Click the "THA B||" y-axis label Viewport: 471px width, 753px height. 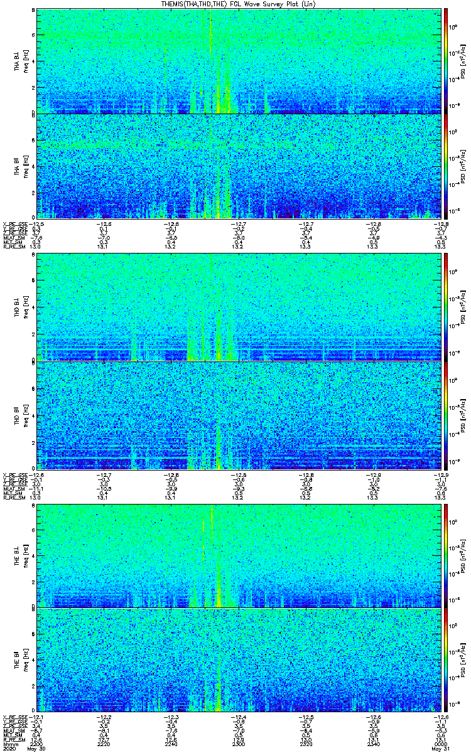[x=18, y=166]
